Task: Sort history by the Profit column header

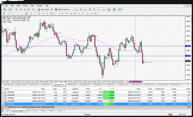Action: click(x=188, y=89)
